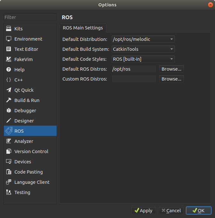This screenshot has width=215, height=218.
Task: Select Qt Quick category
Action: coord(24,90)
